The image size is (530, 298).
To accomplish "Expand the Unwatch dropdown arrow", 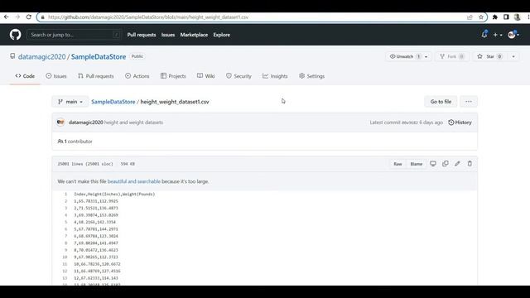I will pos(426,56).
